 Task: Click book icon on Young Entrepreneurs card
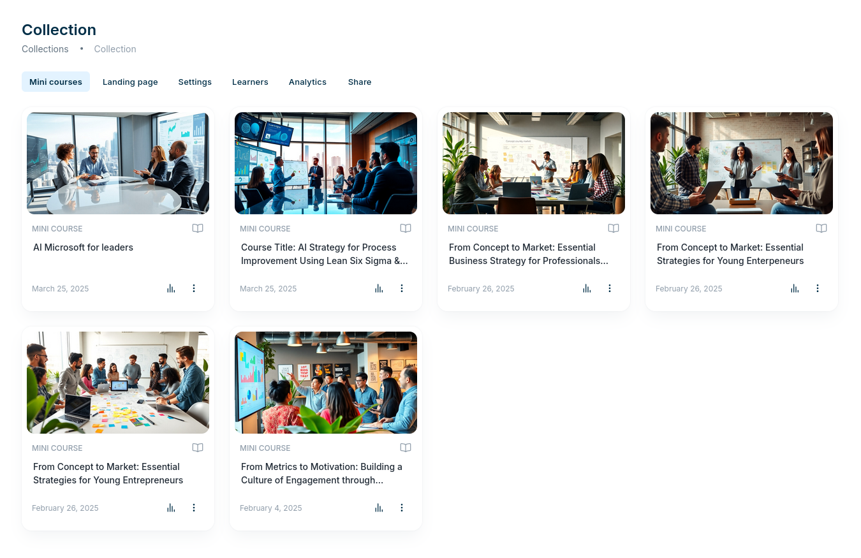(198, 448)
